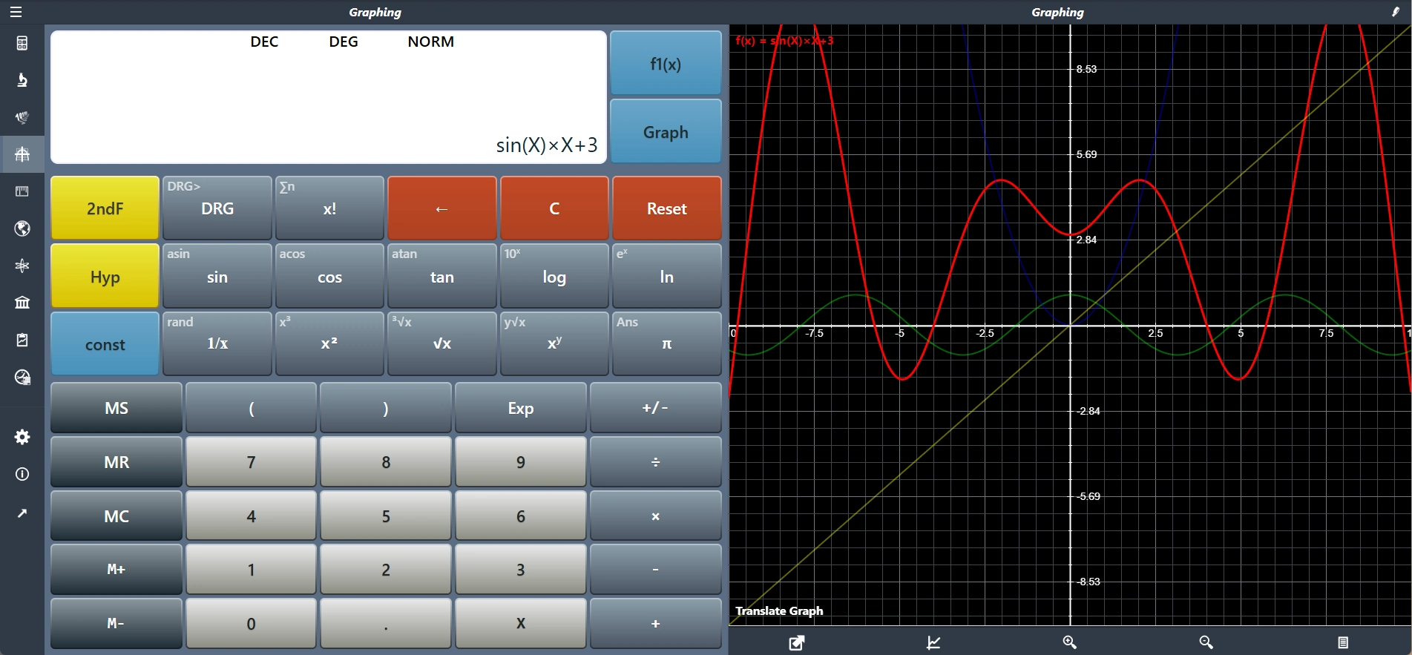Open the info circle icon
The width and height of the screenshot is (1412, 655).
[22, 474]
